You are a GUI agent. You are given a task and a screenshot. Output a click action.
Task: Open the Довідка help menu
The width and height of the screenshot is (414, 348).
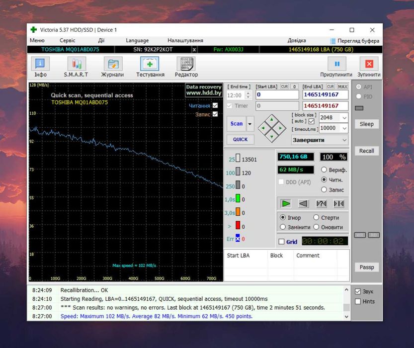[297, 40]
